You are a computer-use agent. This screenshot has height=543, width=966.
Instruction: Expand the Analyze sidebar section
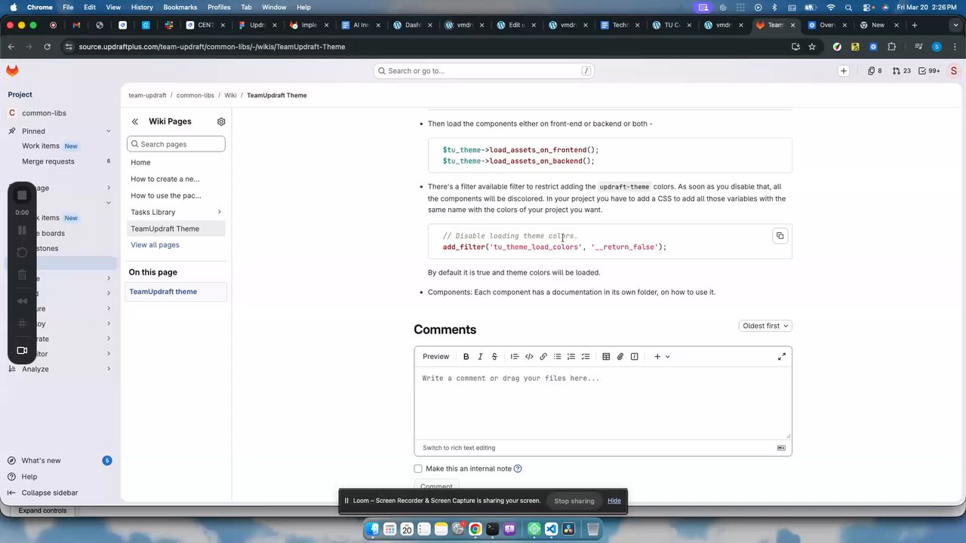(108, 369)
